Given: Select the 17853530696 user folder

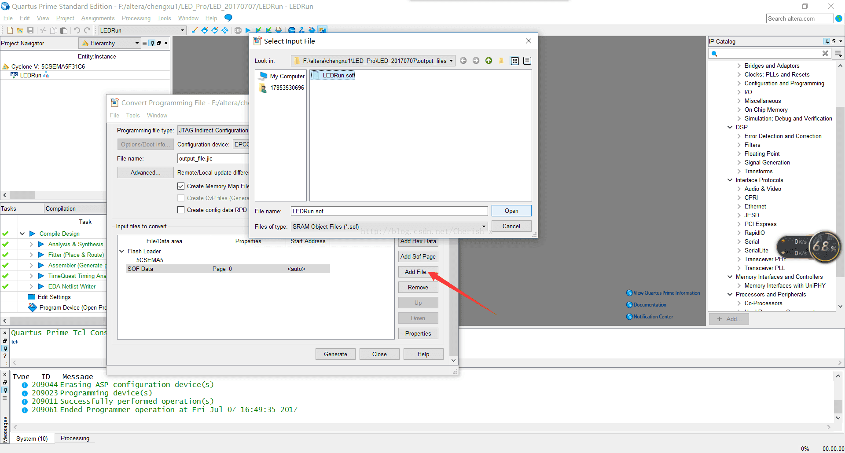Looking at the screenshot, I should coord(282,88).
